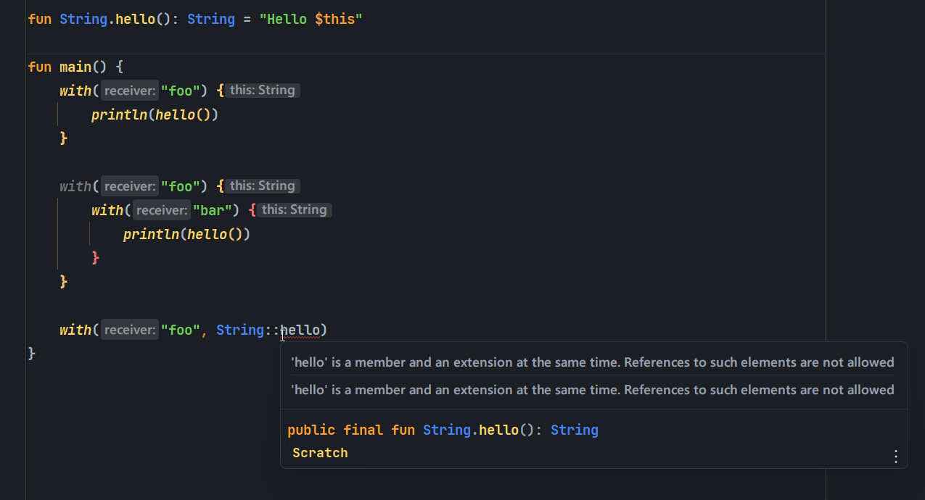Click the String:: qualifier on the last with line
This screenshot has width=925, height=500.
(x=240, y=330)
